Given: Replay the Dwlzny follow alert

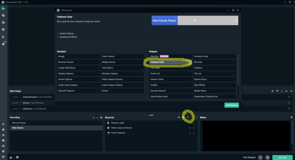Looking at the screenshot, I should [x=289, y=103].
